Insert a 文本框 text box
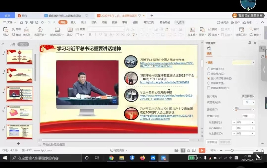Viewport: 267px width, 168px height. click(x=192, y=30)
